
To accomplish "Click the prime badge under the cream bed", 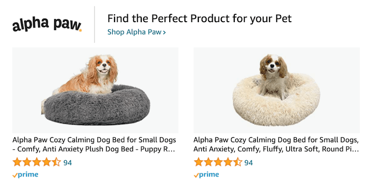I will [206, 175].
